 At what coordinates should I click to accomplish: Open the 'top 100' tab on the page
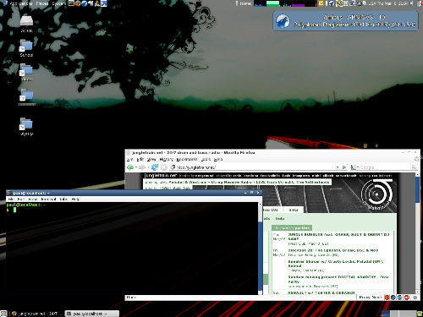271,210
